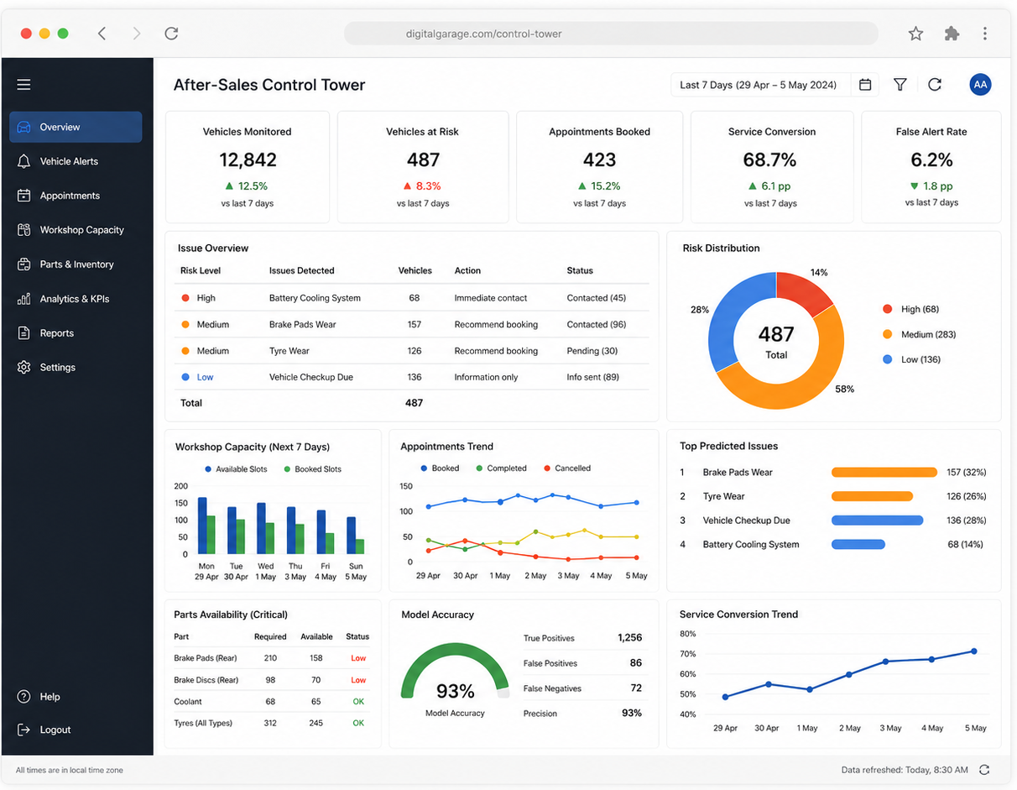Click the address bar URL field
Image resolution: width=1017 pixels, height=790 pixels.
pyautogui.click(x=611, y=34)
